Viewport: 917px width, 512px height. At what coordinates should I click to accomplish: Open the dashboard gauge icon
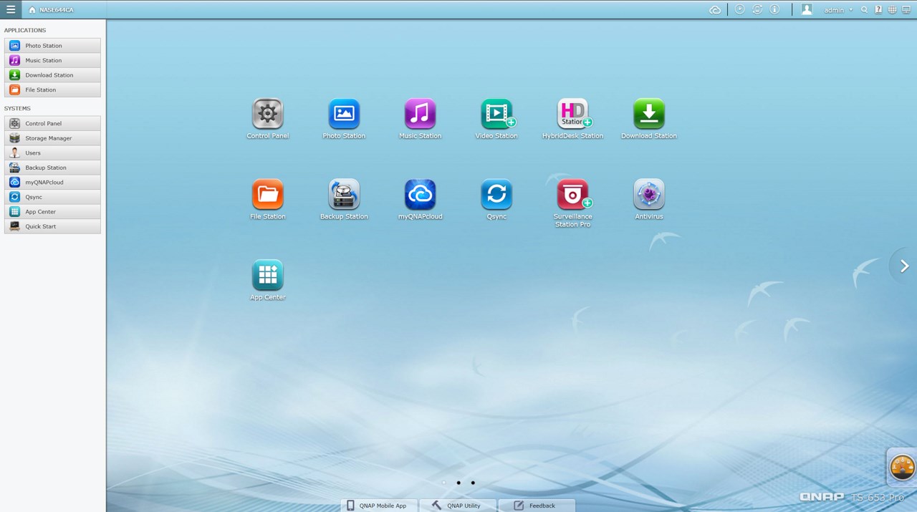[903, 468]
